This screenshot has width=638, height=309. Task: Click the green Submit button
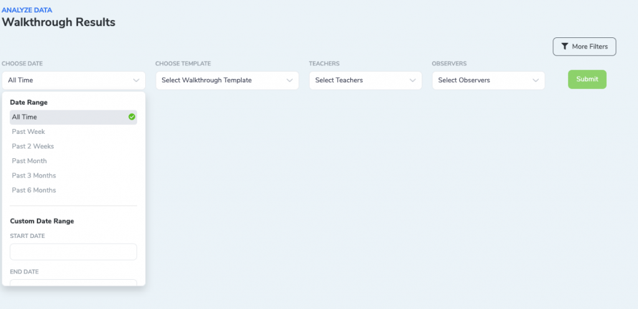click(587, 79)
